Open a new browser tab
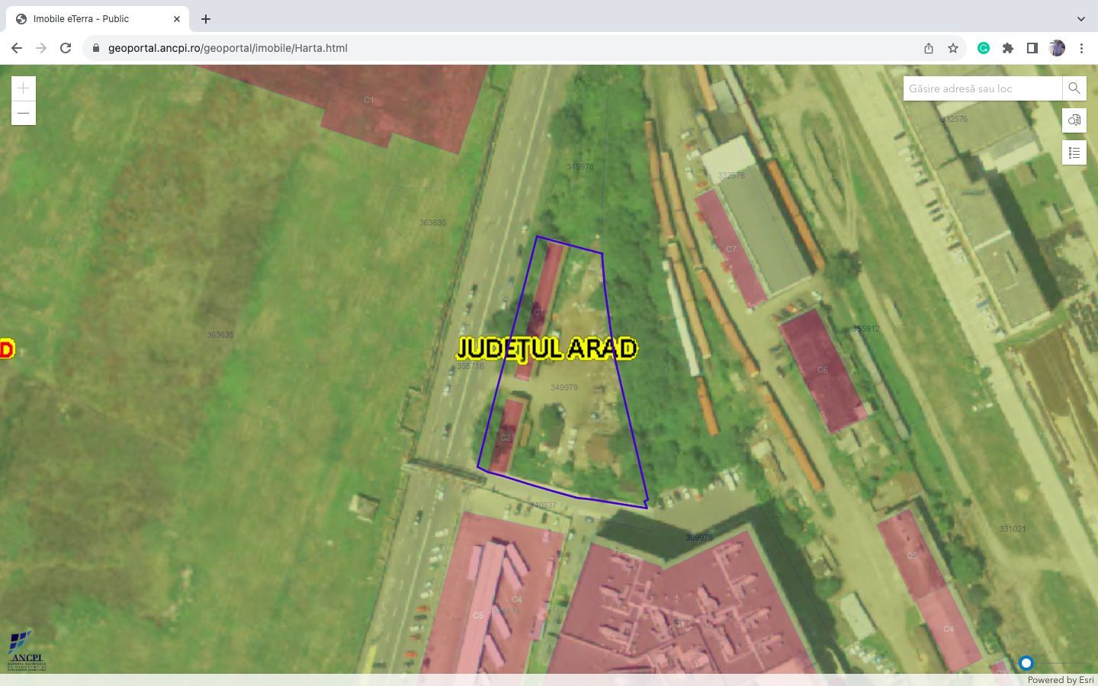Image resolution: width=1098 pixels, height=686 pixels. tap(206, 19)
